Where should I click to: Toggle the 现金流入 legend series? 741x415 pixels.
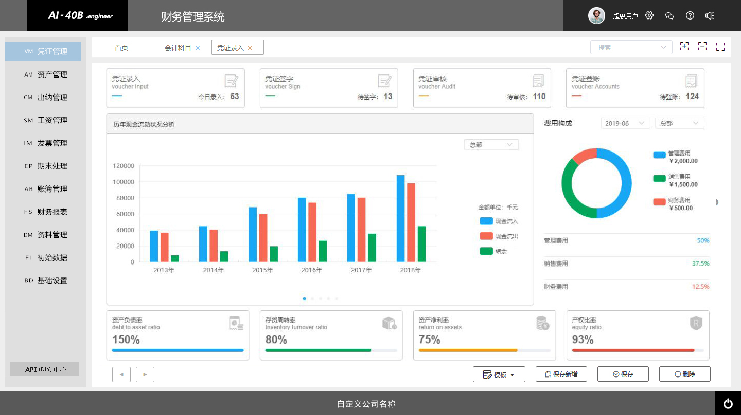click(498, 221)
